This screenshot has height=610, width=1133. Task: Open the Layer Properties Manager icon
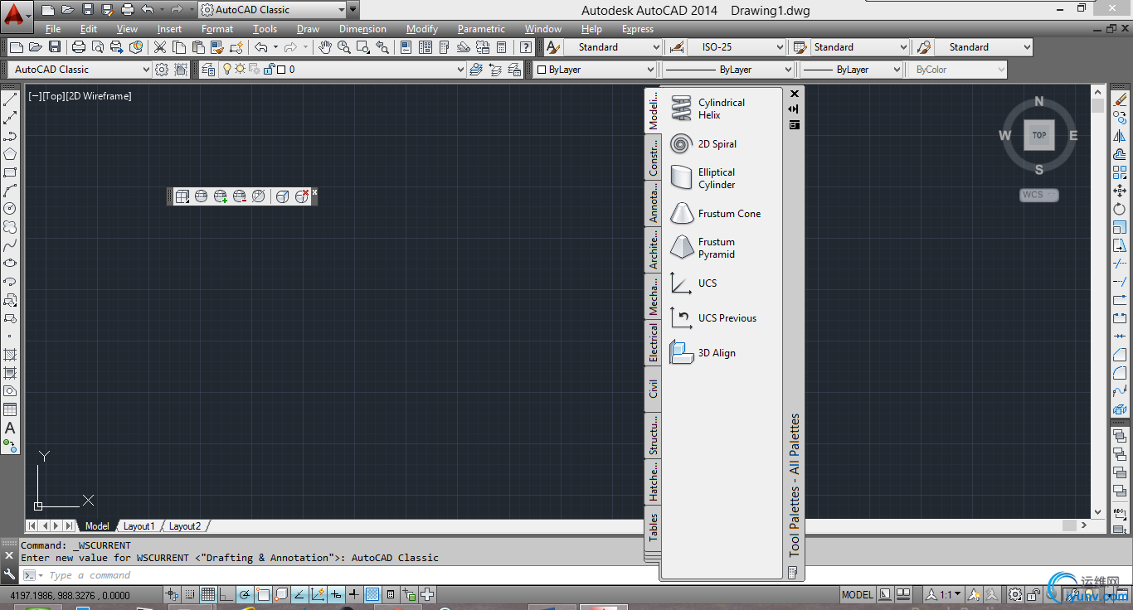tap(208, 70)
